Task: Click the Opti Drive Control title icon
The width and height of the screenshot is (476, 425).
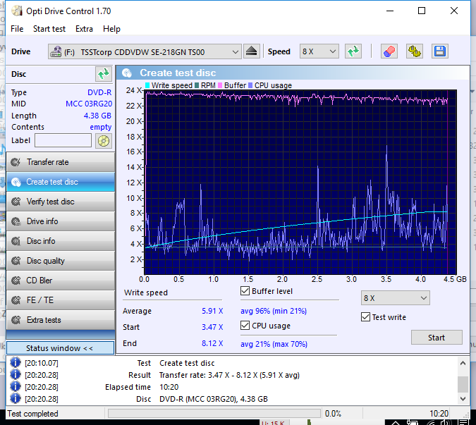Action: tap(17, 11)
